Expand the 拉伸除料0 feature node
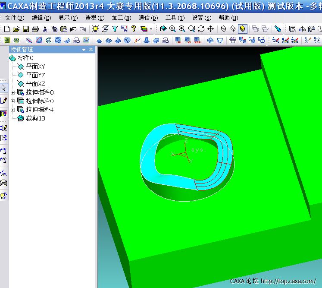Image resolution: width=322 pixels, height=288 pixels. pos(13,101)
